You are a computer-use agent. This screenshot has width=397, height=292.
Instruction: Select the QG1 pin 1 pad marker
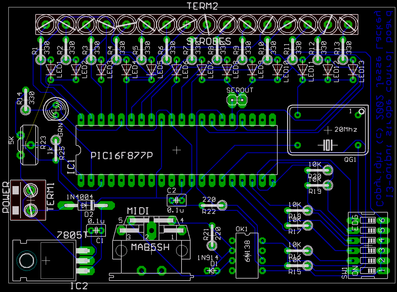pos(362,111)
